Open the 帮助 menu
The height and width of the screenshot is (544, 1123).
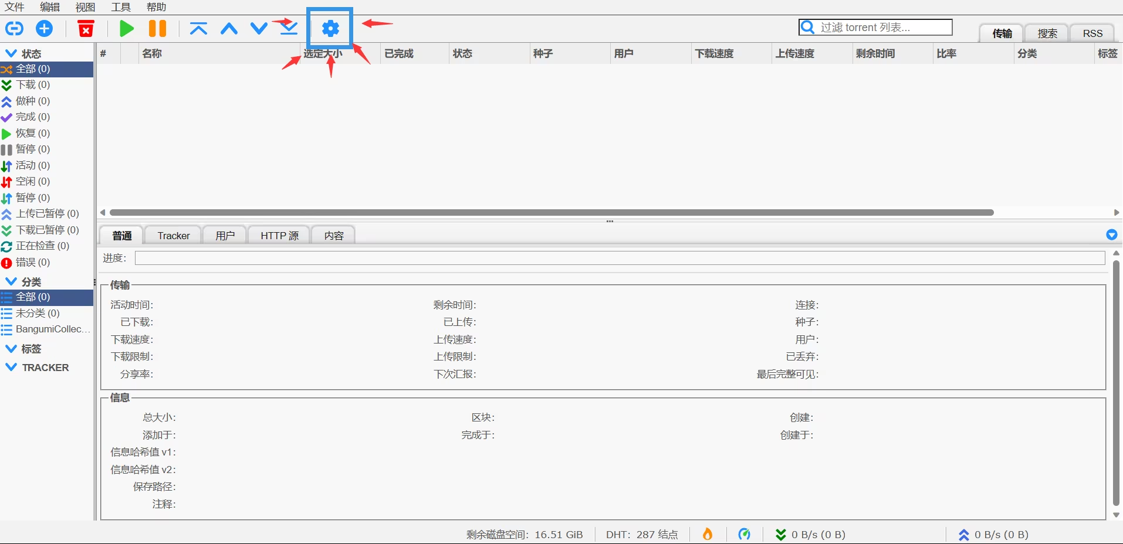pyautogui.click(x=156, y=7)
